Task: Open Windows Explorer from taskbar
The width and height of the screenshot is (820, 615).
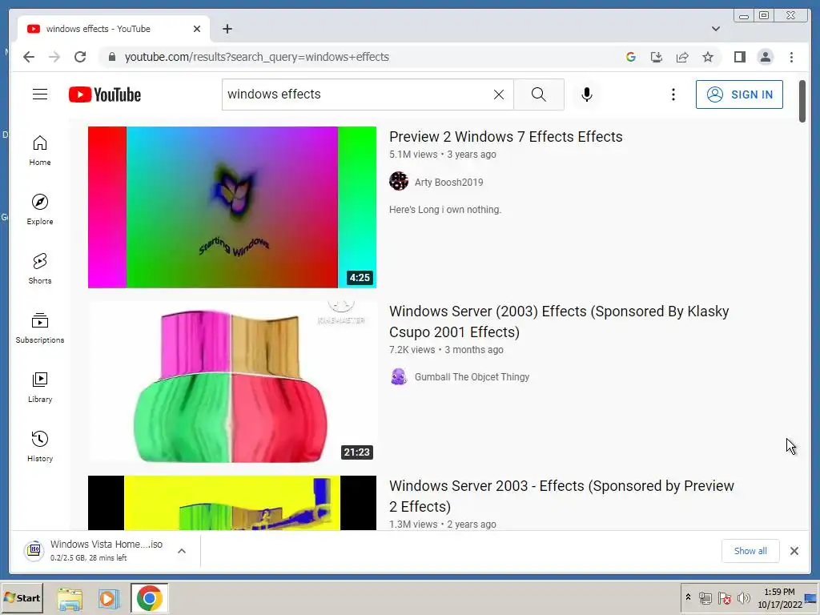Action: coord(70,598)
